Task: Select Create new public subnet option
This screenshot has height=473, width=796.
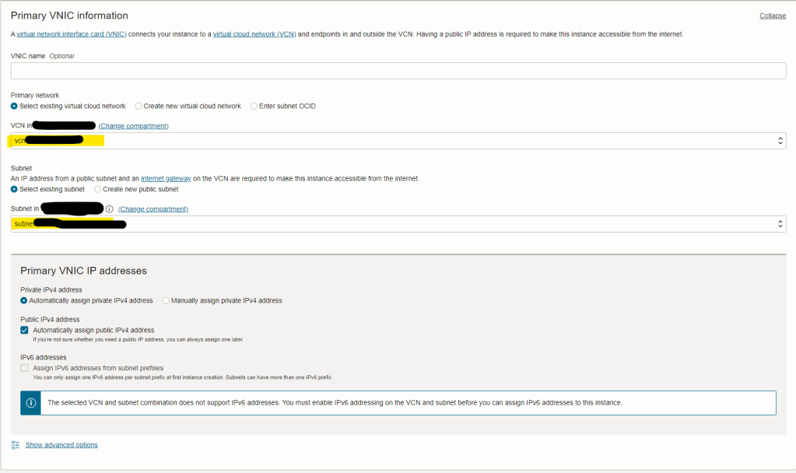Action: 98,189
